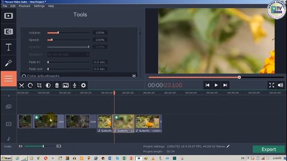Open Word from the taskbar
This screenshot has height=161, width=287.
tap(110, 158)
